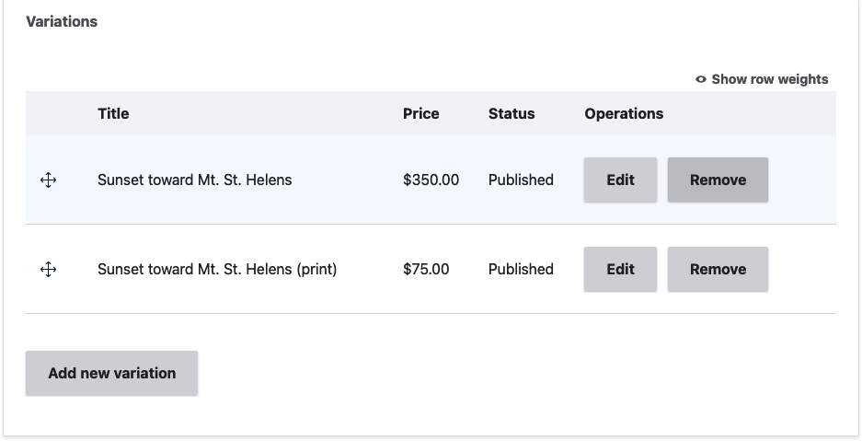
Task: Click the Status column header
Action: (511, 113)
